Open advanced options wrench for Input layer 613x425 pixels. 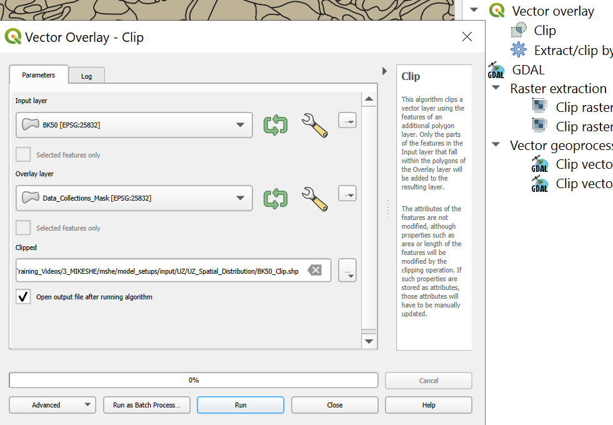coord(315,125)
